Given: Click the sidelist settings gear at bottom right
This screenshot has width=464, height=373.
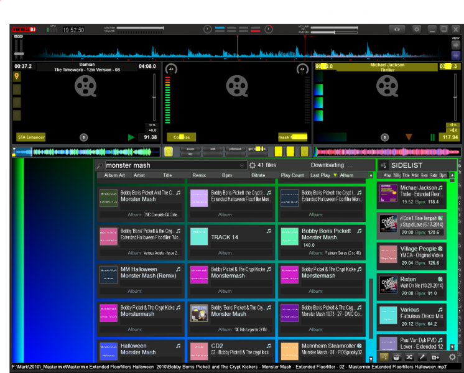Looking at the screenshot, I should (452, 357).
